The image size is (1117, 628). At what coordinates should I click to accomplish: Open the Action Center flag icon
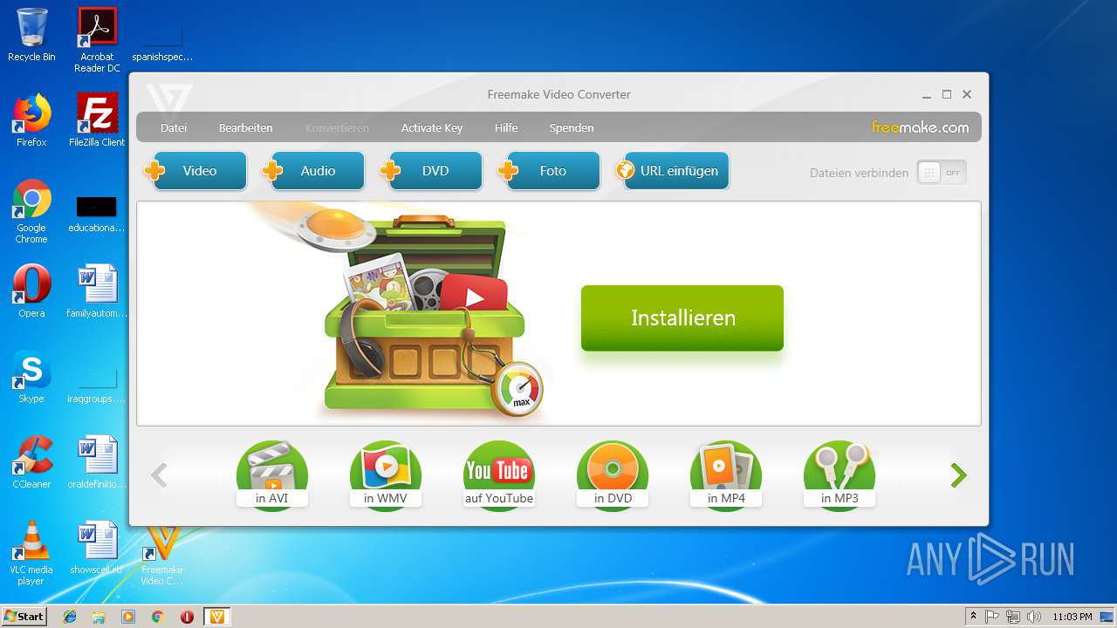(992, 617)
